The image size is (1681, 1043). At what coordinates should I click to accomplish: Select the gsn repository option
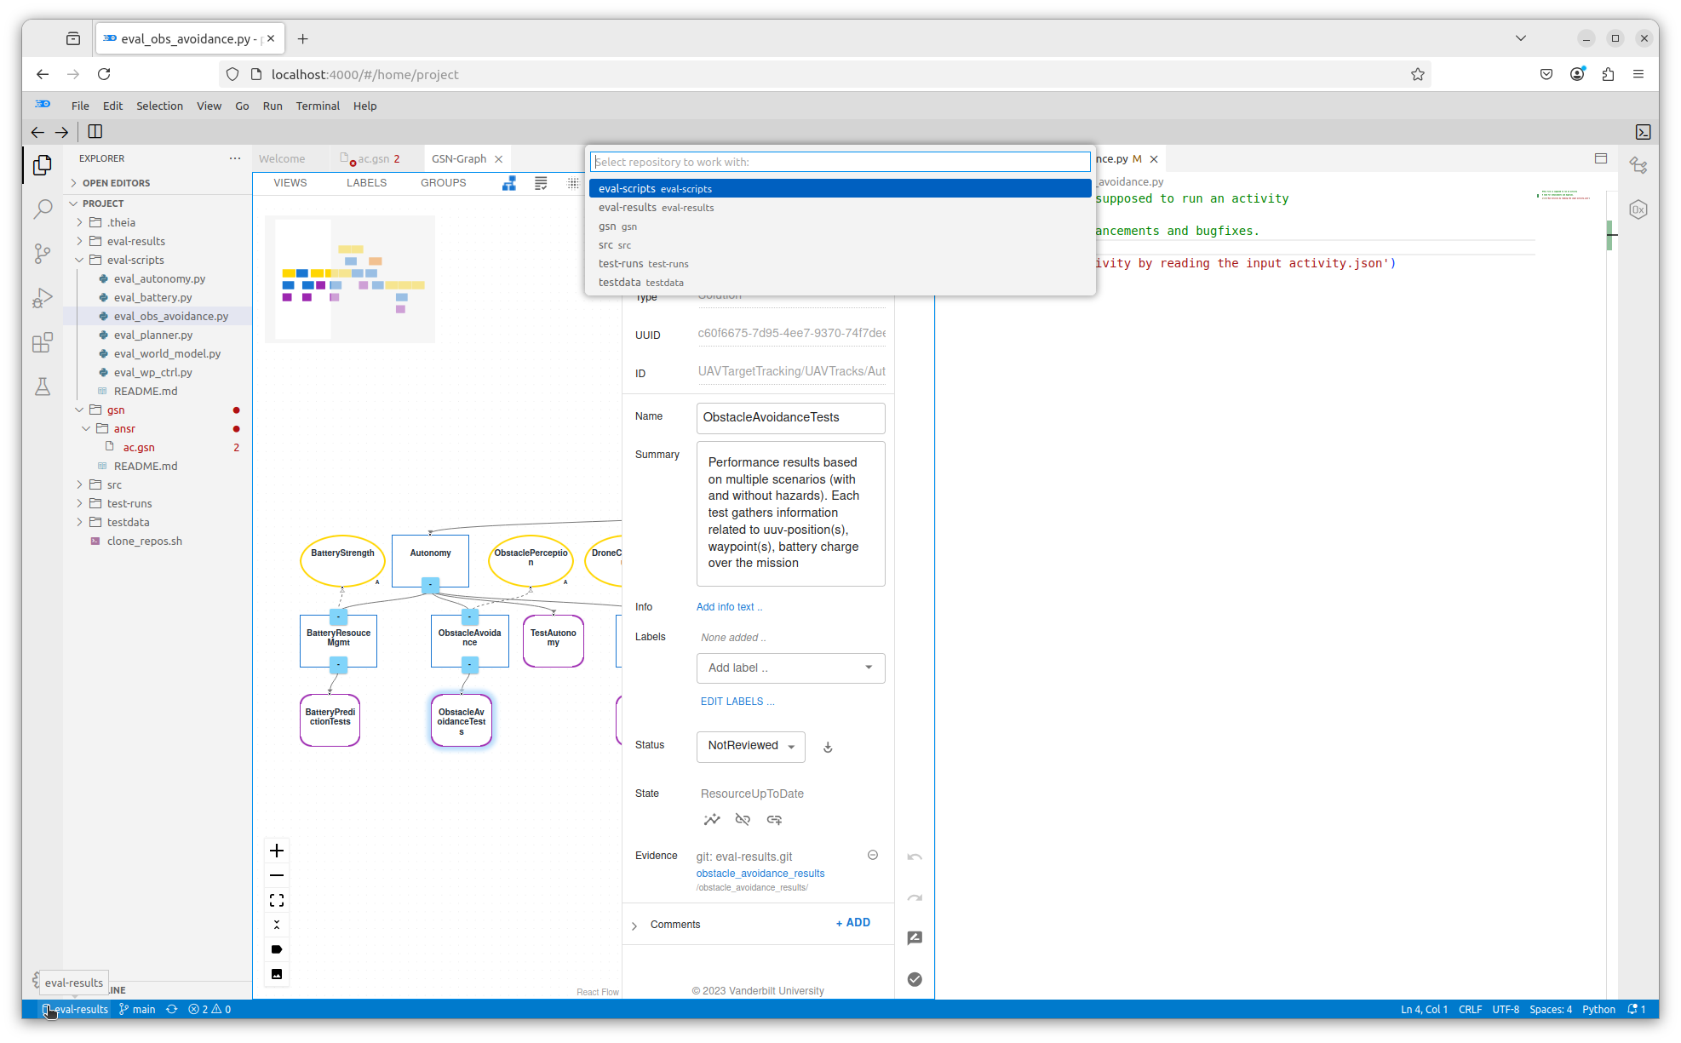[840, 226]
